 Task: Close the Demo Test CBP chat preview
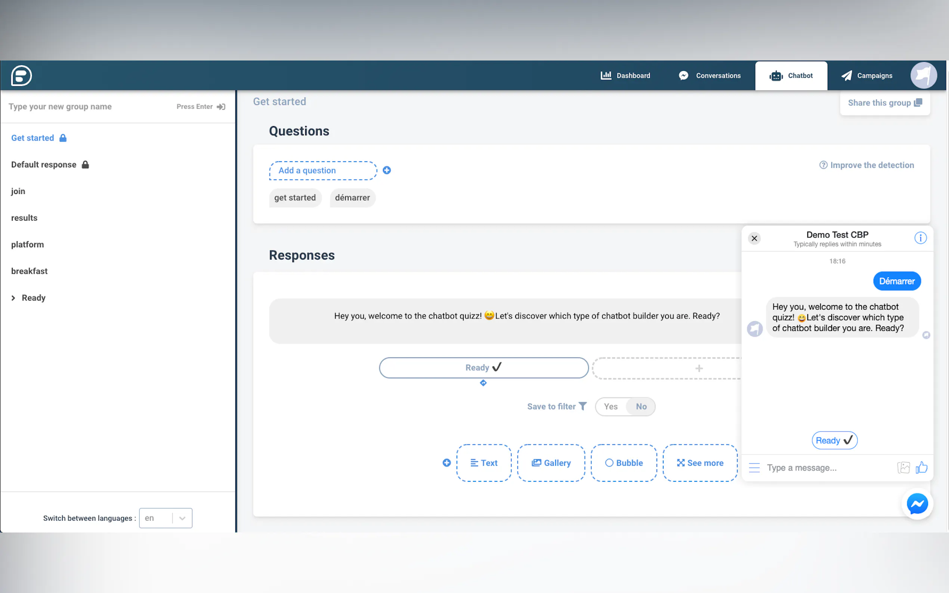(754, 239)
